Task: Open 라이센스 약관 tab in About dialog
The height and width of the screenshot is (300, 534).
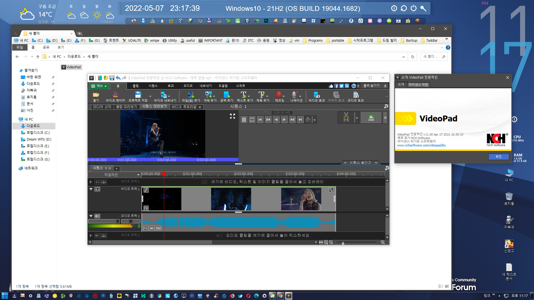Action: pos(418,85)
